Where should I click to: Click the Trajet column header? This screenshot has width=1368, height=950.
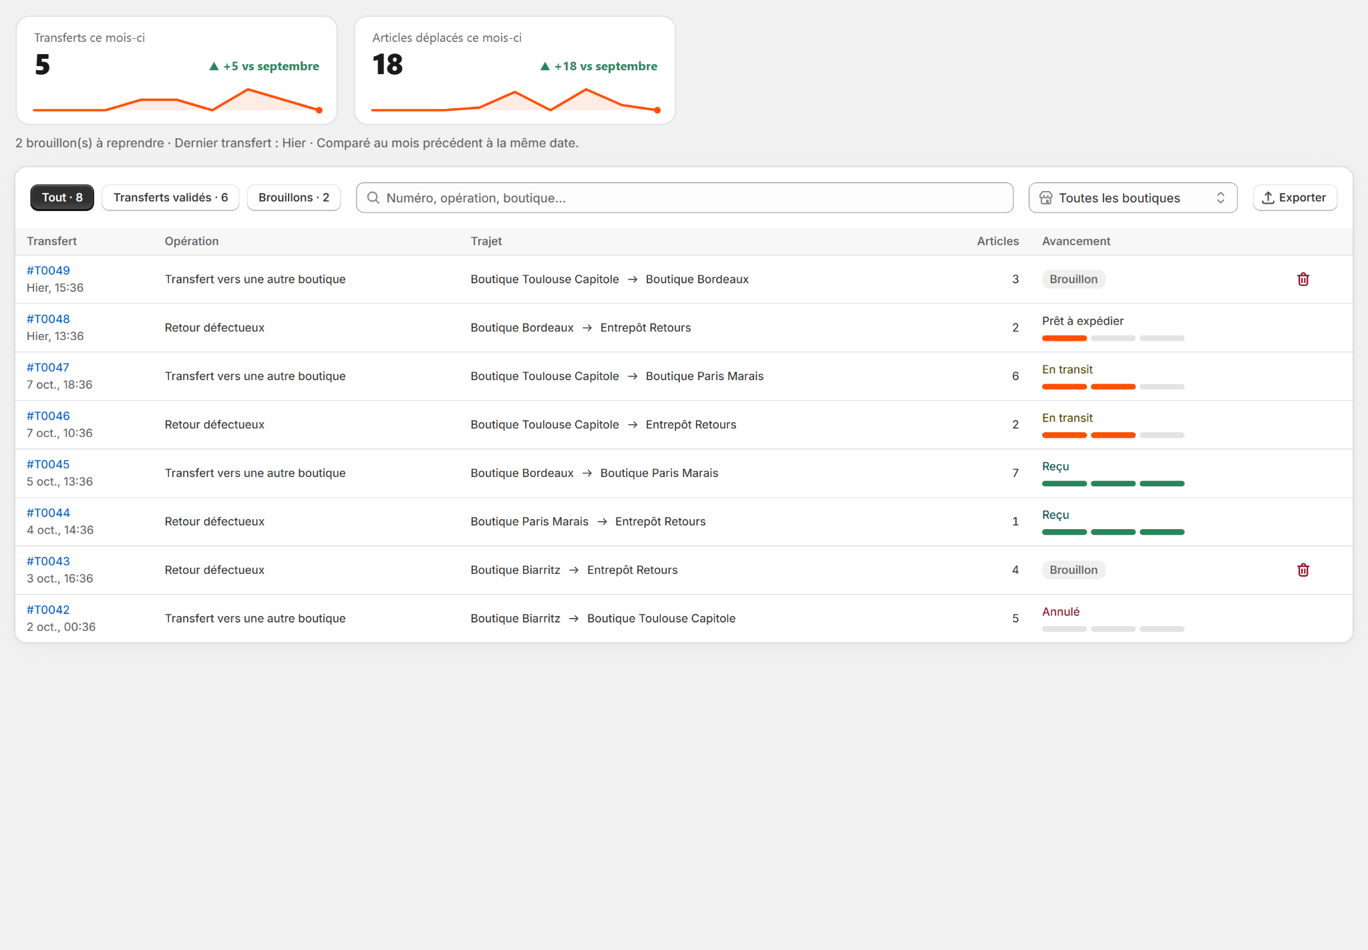click(486, 241)
